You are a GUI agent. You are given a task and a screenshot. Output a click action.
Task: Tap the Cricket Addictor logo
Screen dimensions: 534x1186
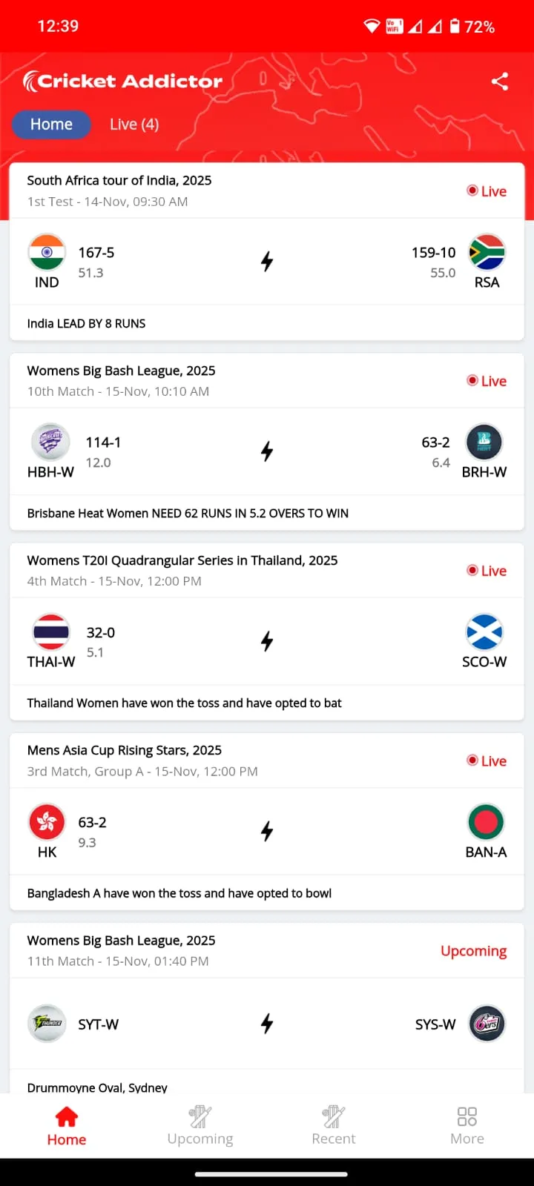123,82
